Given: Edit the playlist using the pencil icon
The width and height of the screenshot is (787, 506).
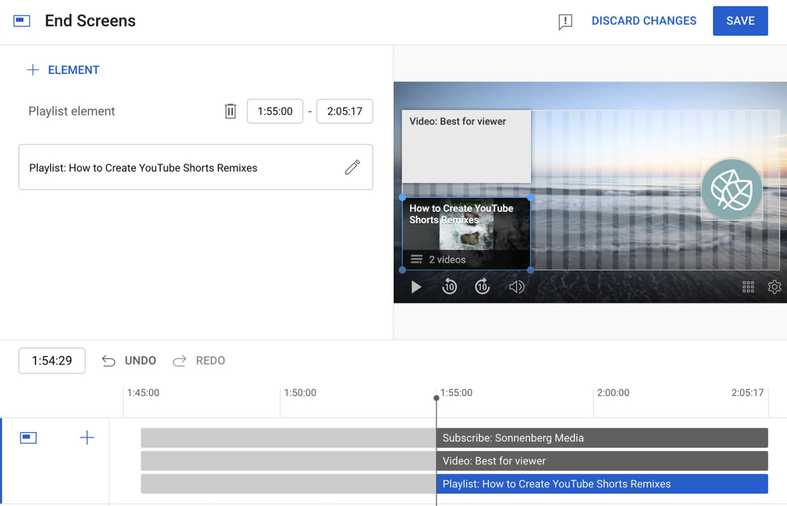Looking at the screenshot, I should click(353, 167).
